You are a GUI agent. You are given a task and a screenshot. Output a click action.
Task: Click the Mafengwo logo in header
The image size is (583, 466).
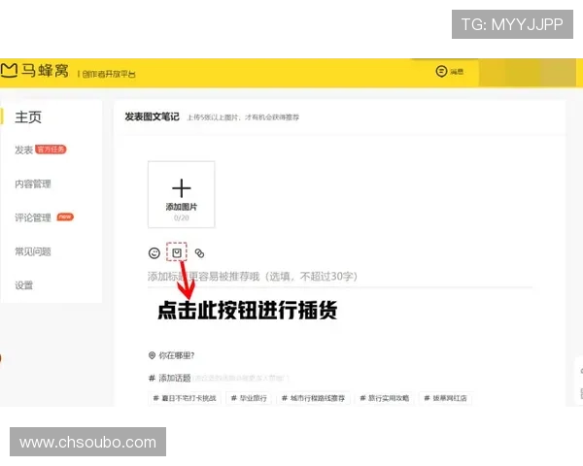pyautogui.click(x=35, y=70)
